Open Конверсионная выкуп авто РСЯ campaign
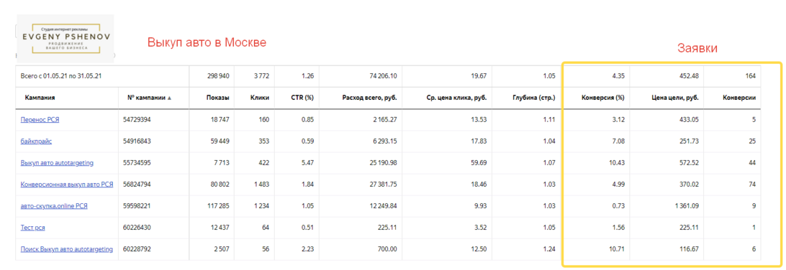The image size is (786, 270). tap(67, 184)
